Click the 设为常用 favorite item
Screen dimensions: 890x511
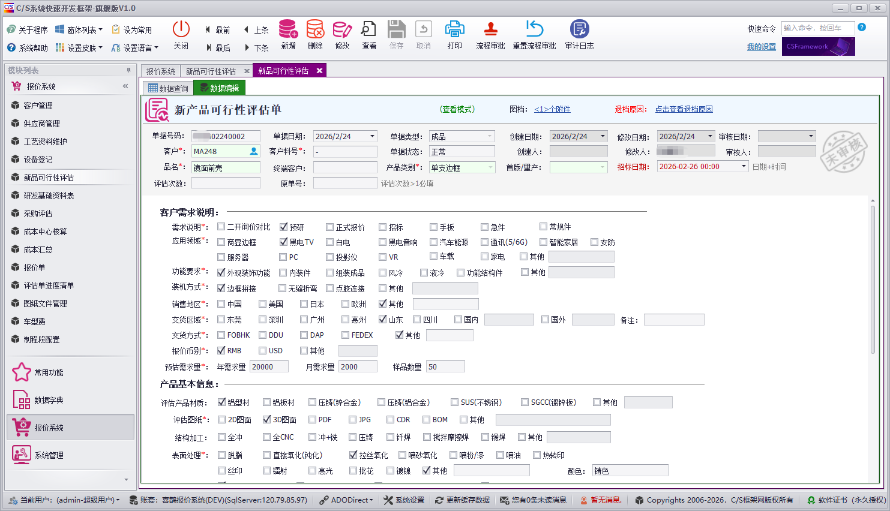click(x=132, y=30)
